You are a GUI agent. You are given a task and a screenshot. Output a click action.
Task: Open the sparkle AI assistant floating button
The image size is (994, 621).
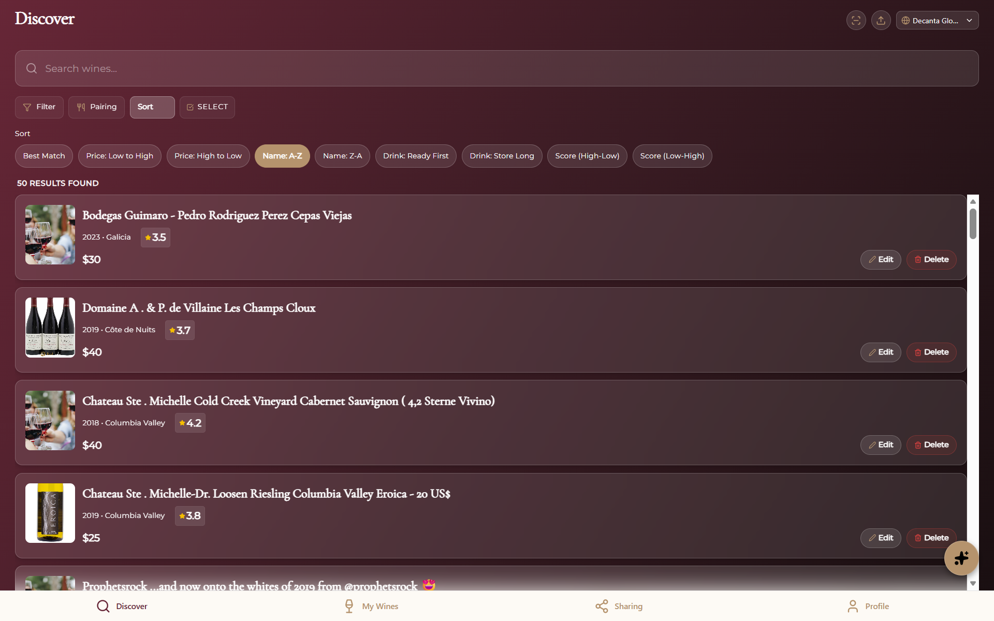click(961, 558)
